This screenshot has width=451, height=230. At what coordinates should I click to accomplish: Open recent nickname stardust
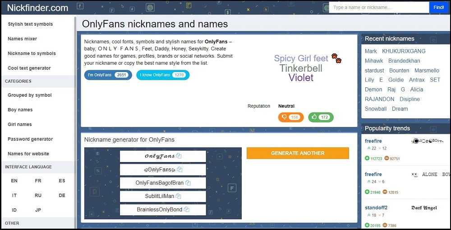pos(374,71)
